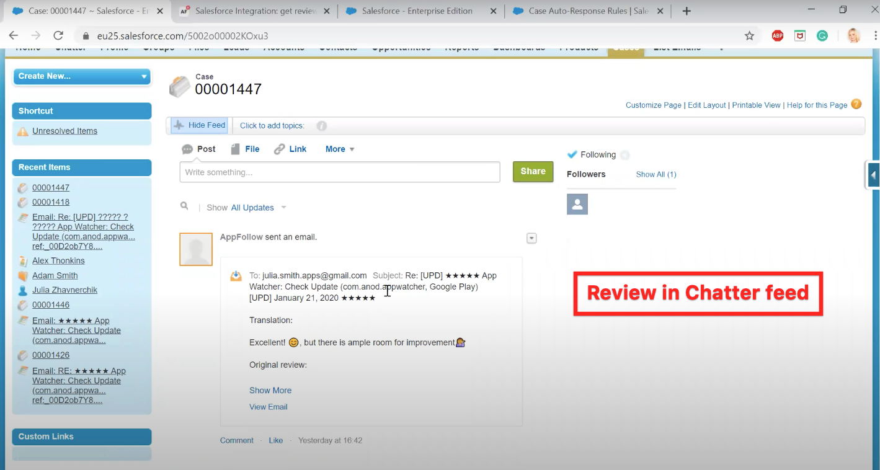Click the red pocket extension icon
This screenshot has width=880, height=470.
[x=800, y=36]
